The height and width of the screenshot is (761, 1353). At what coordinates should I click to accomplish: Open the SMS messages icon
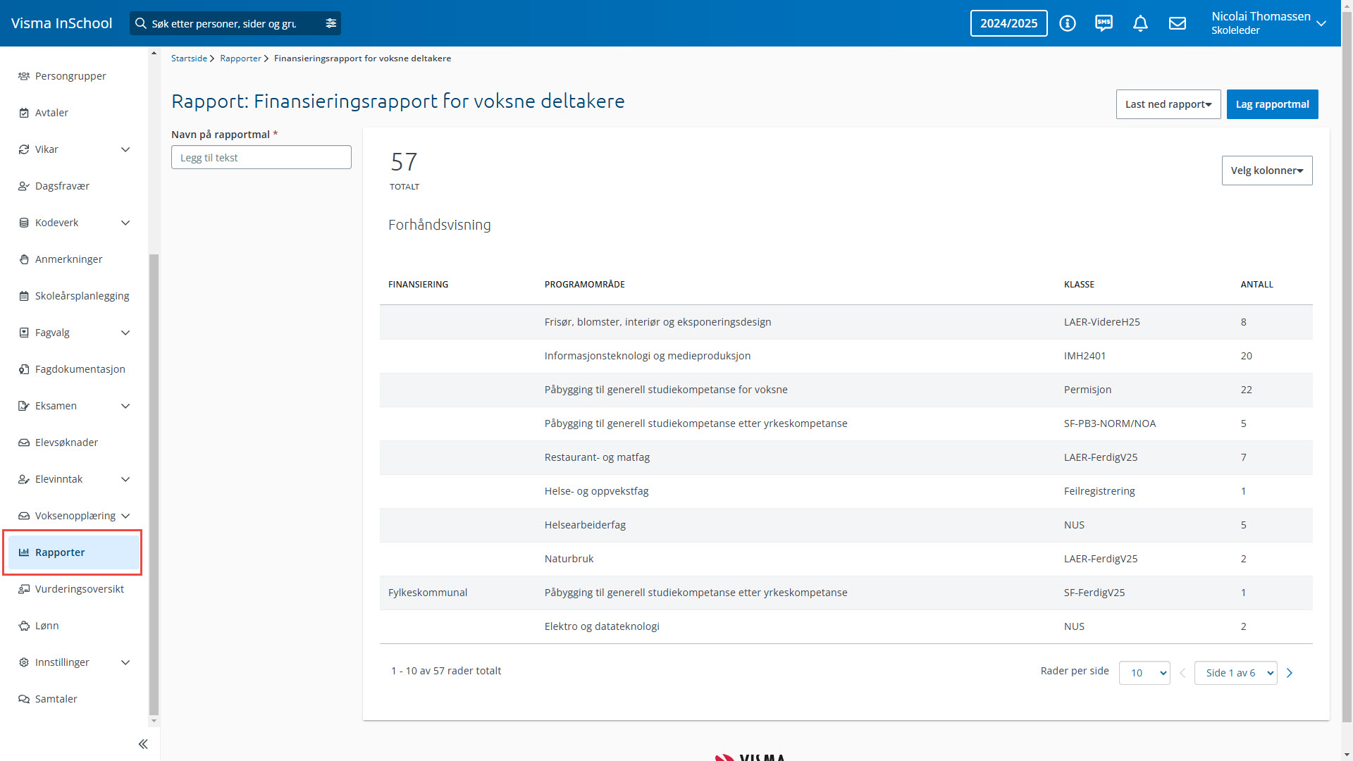(1104, 23)
